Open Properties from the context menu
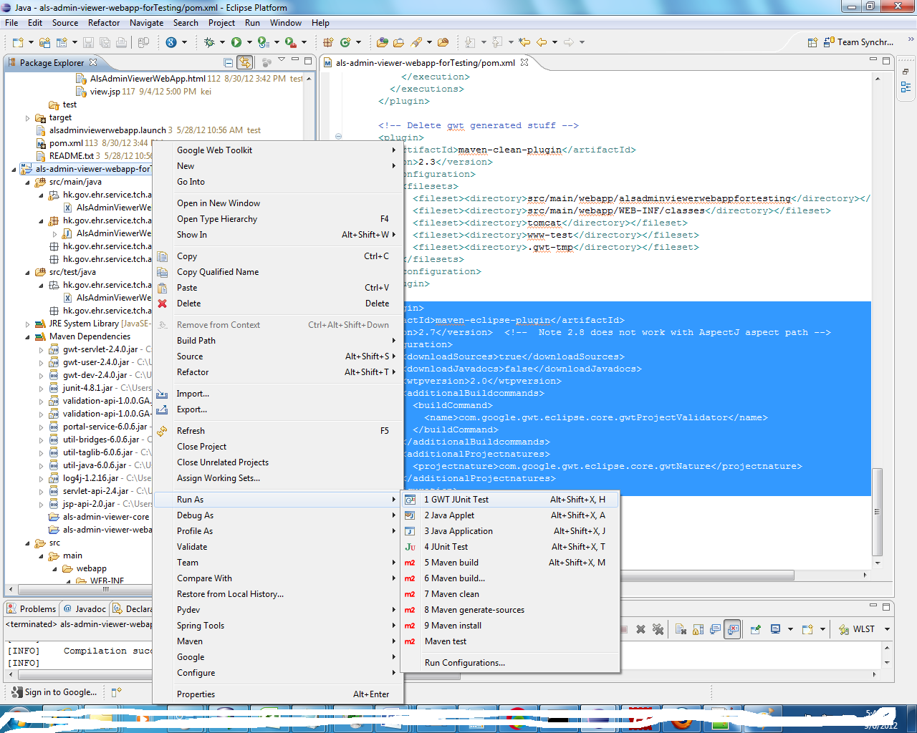The height and width of the screenshot is (733, 917). point(279,694)
